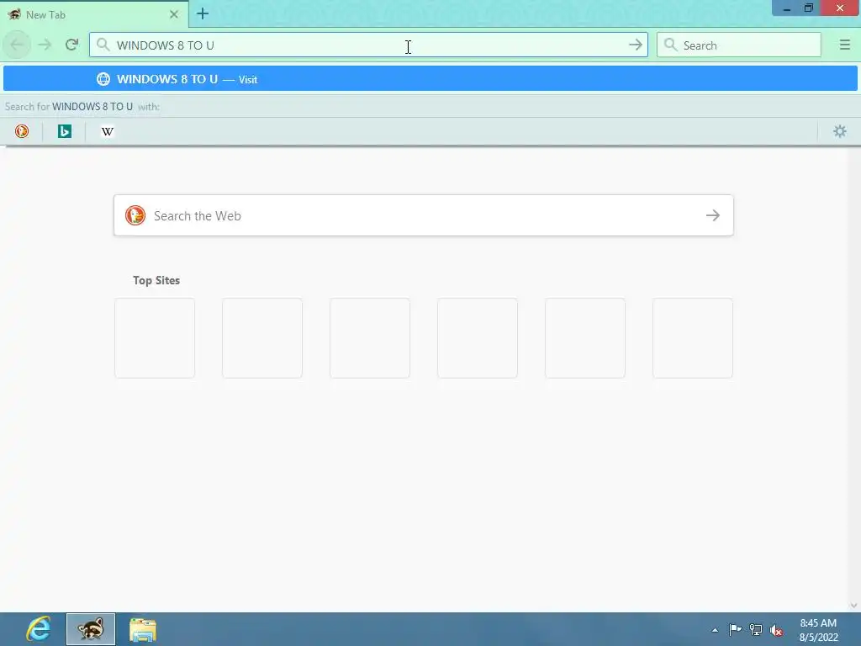
Task: Click the forward navigation arrow
Action: pyautogui.click(x=45, y=45)
